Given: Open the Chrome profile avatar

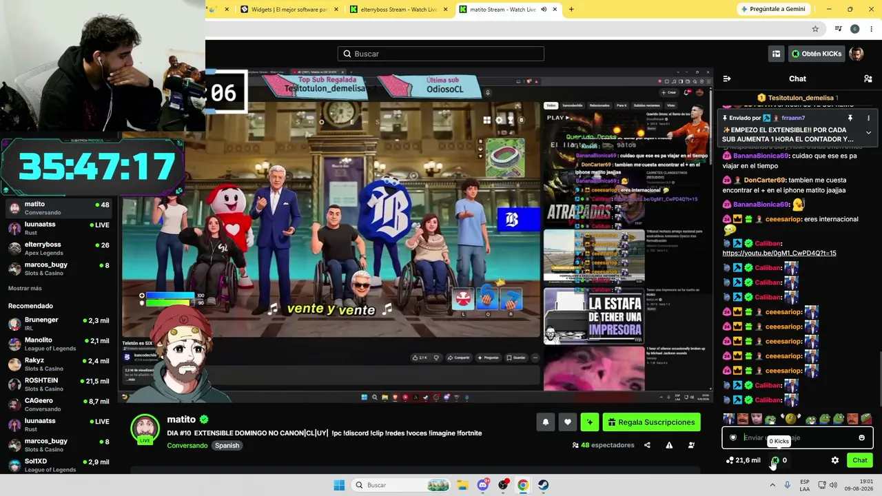Looking at the screenshot, I should 854,29.
